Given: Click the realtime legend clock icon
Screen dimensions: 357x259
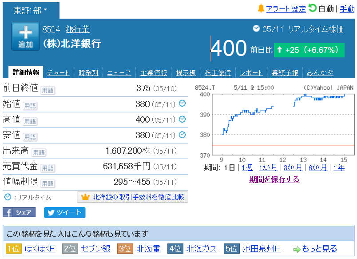Looking at the screenshot, I should coord(8,197).
